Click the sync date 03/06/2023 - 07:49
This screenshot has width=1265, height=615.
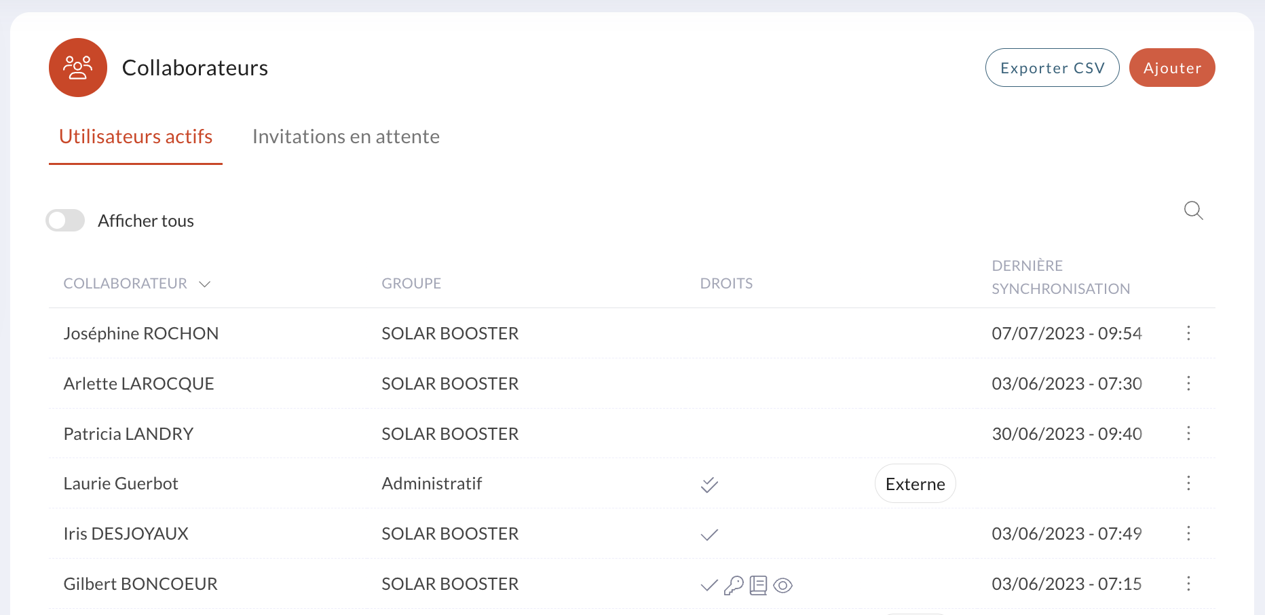pos(1067,534)
